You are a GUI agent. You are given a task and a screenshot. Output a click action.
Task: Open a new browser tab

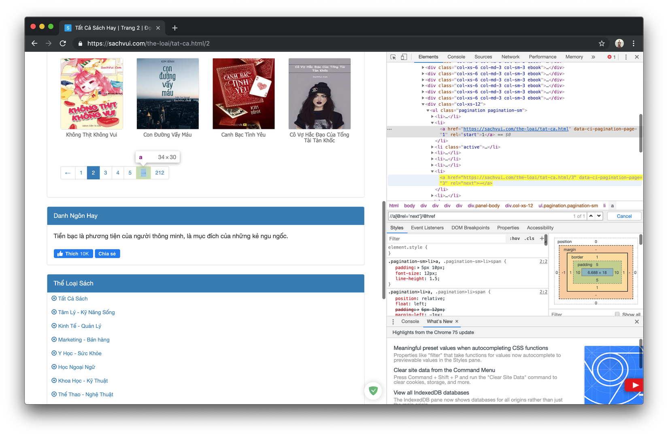[174, 28]
